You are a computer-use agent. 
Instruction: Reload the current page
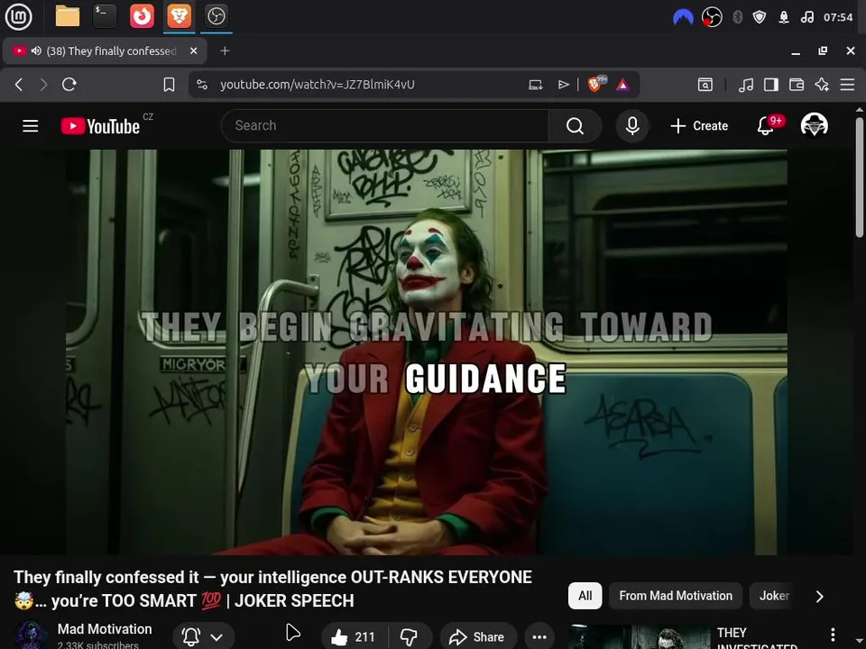pos(69,85)
